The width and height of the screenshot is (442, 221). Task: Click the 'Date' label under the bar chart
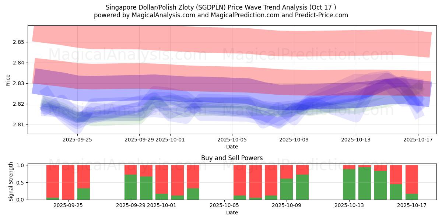[232, 213]
